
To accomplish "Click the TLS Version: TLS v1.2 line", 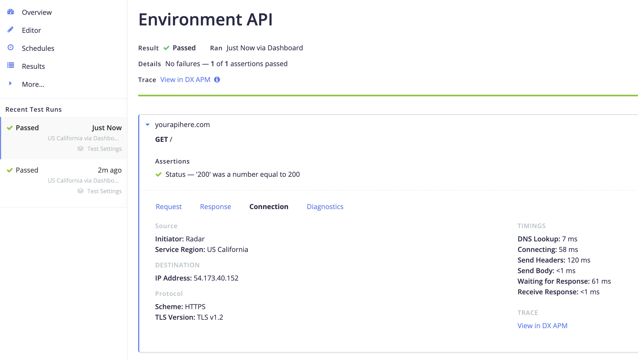I will [189, 317].
